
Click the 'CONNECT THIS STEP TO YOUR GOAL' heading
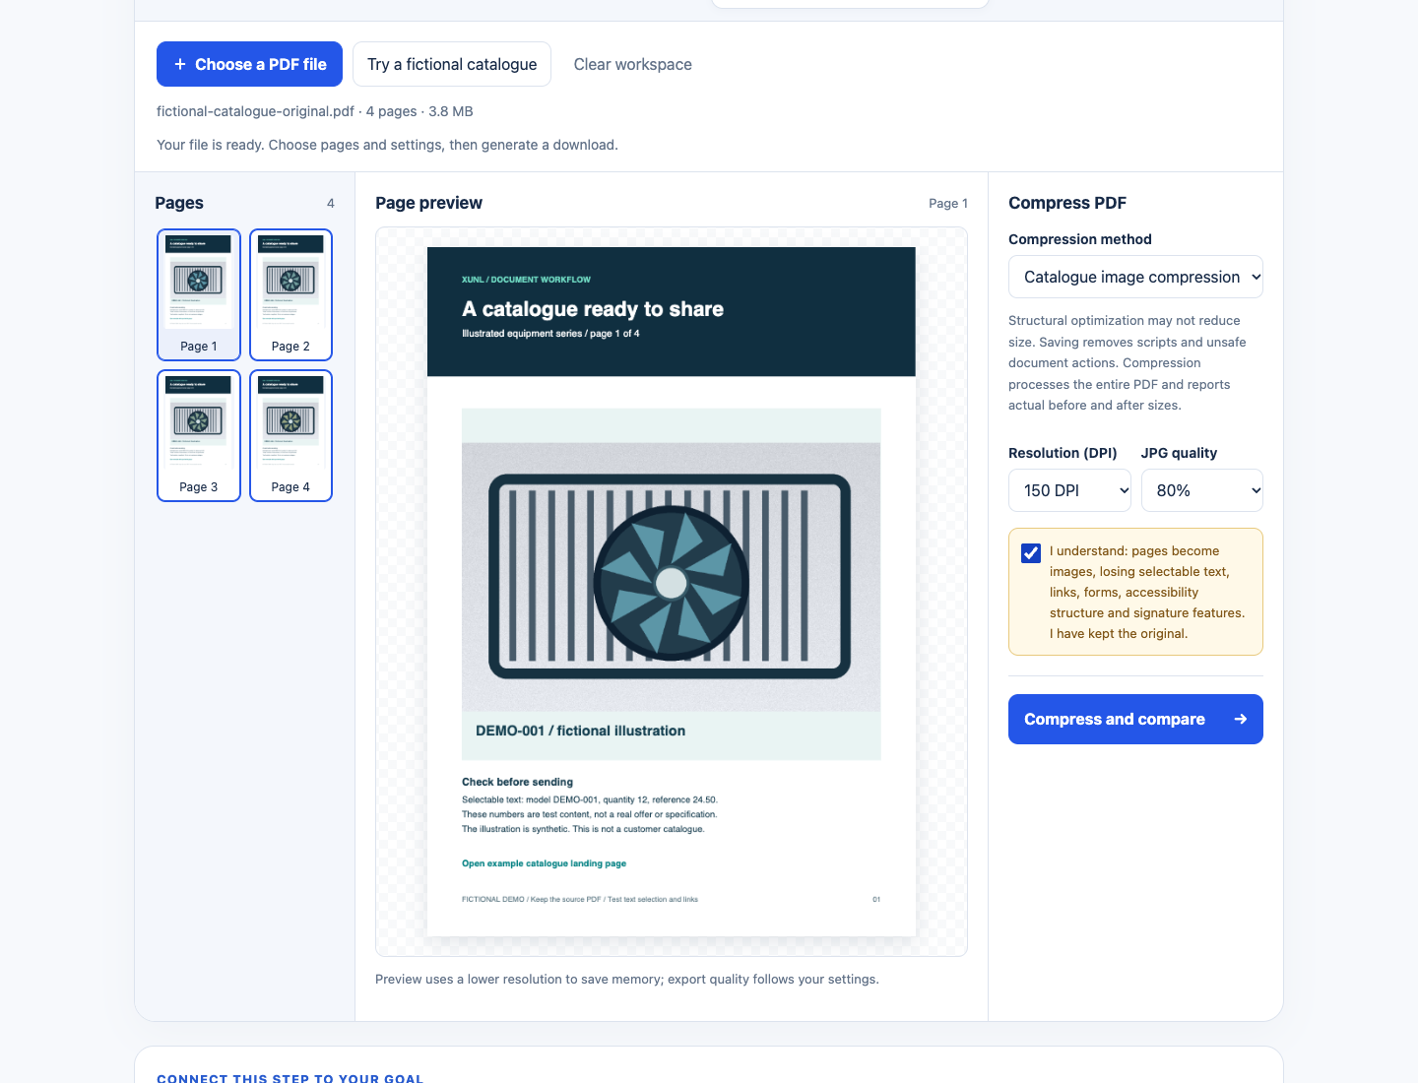coord(290,1078)
